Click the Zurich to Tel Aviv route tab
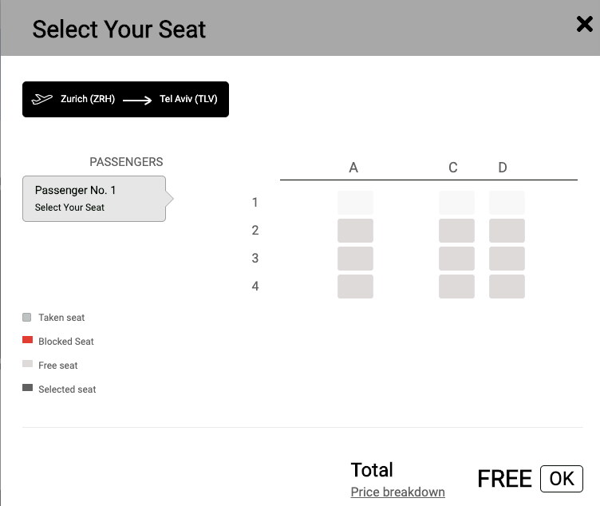This screenshot has height=506, width=600. [x=125, y=99]
